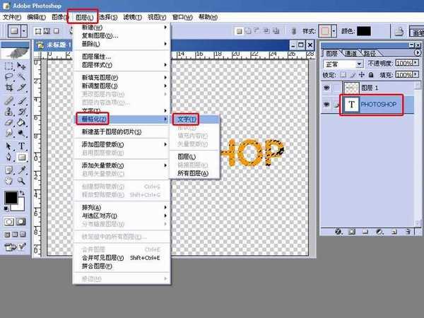Select the Blur tool

(8, 133)
